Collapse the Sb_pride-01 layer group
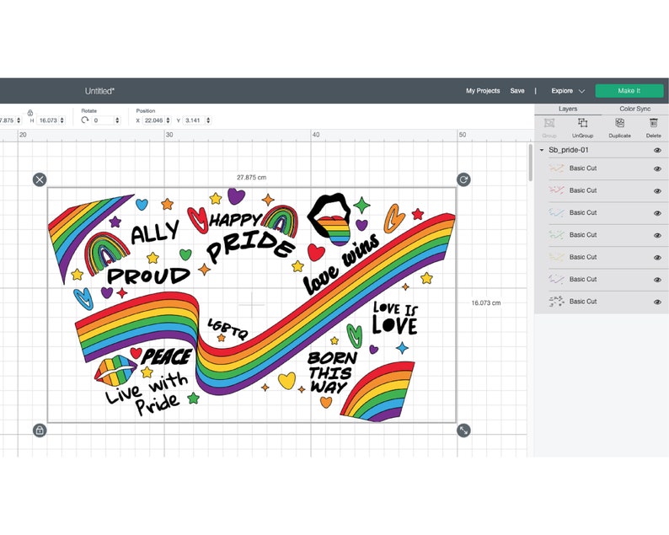The image size is (669, 535). click(542, 150)
